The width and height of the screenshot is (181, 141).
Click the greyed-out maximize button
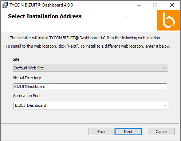[x=155, y=5]
